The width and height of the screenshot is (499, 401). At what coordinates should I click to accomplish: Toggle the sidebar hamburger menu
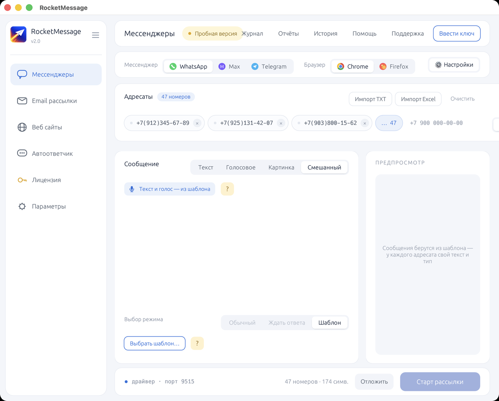point(95,35)
